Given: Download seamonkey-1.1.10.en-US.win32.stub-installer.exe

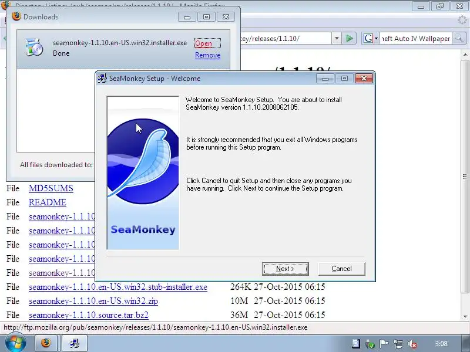Looking at the screenshot, I should [118, 287].
